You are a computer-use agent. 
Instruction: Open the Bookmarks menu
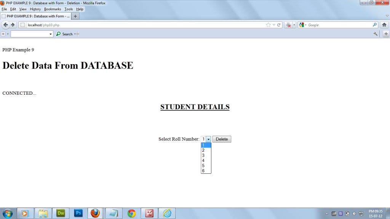pyautogui.click(x=53, y=9)
